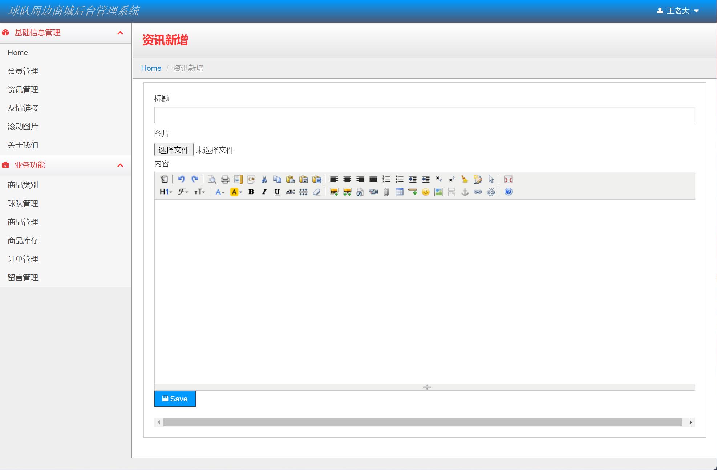This screenshot has height=470, width=717.
Task: Toggle fullscreen editor mode icon
Action: click(x=508, y=179)
